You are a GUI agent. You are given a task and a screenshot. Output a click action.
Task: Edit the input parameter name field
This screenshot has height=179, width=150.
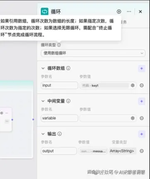point(59,85)
